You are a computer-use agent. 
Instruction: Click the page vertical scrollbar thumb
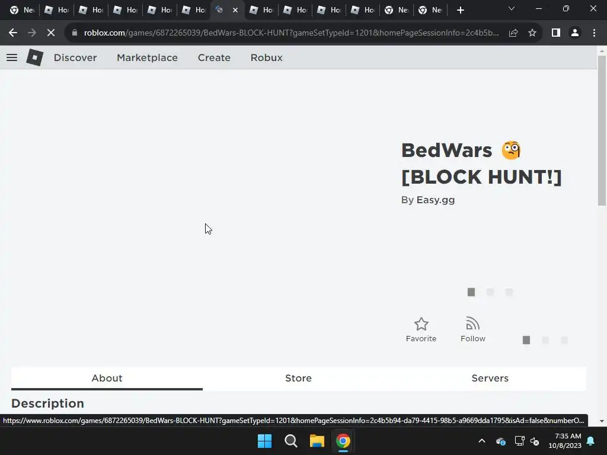pos(602,130)
